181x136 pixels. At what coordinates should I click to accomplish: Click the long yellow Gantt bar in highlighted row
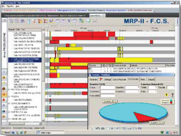point(134,60)
